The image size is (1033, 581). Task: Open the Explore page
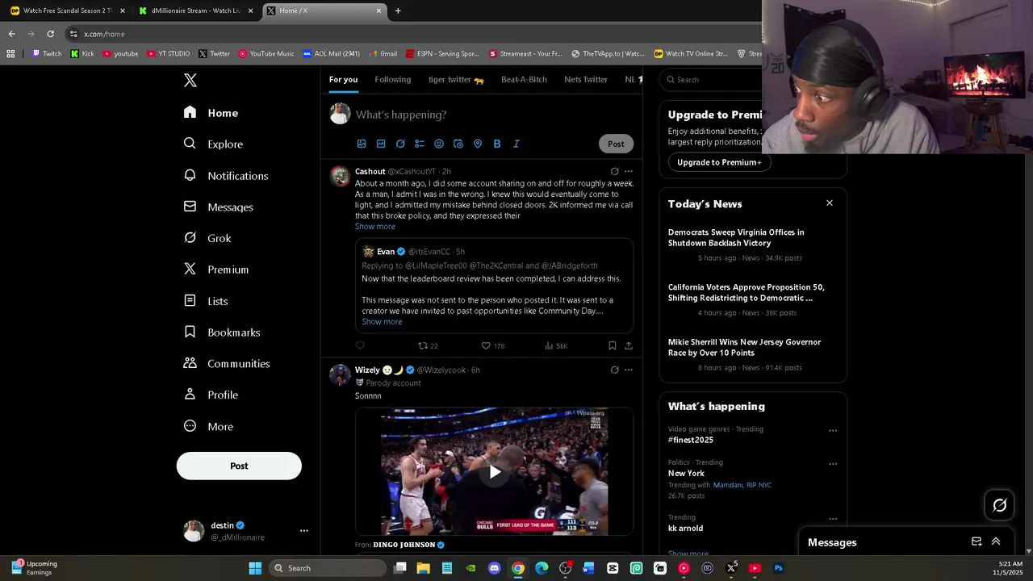pos(213,144)
